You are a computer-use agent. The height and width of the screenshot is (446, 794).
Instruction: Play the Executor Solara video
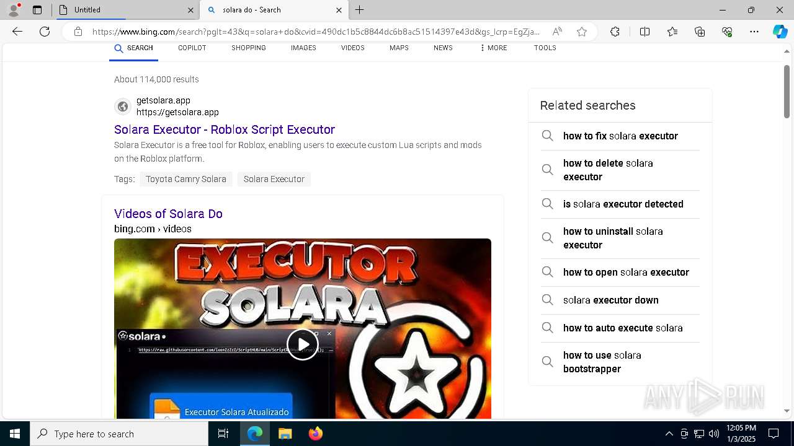[x=303, y=344]
